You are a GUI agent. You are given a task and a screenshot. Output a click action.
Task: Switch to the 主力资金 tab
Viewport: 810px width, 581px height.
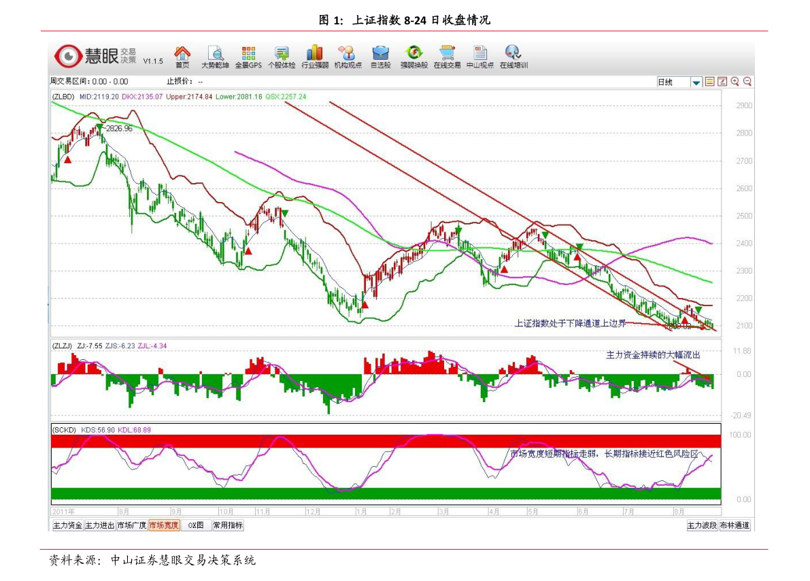[68, 525]
